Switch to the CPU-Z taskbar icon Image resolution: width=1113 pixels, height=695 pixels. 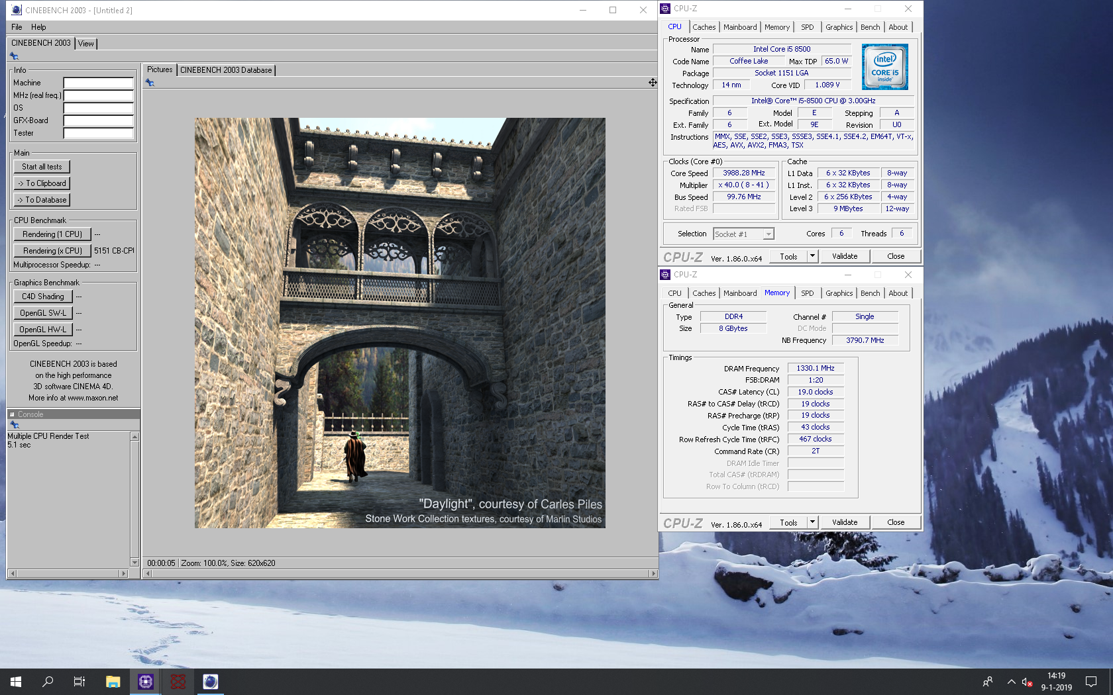coord(146,682)
